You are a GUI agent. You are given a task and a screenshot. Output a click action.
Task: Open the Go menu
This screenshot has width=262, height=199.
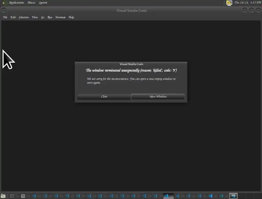[x=43, y=17]
